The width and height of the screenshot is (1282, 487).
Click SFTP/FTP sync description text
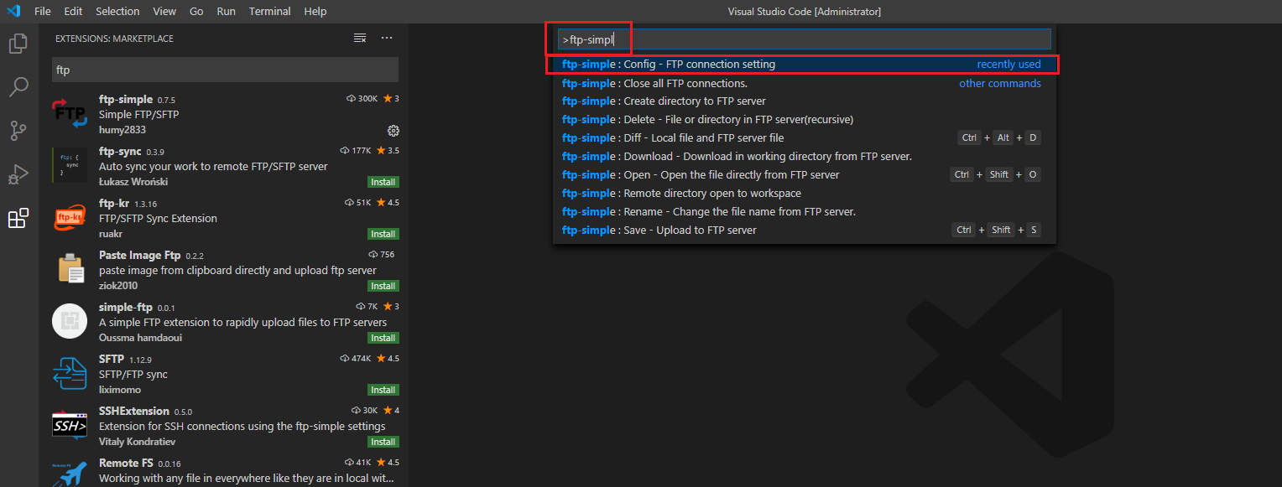pos(133,375)
